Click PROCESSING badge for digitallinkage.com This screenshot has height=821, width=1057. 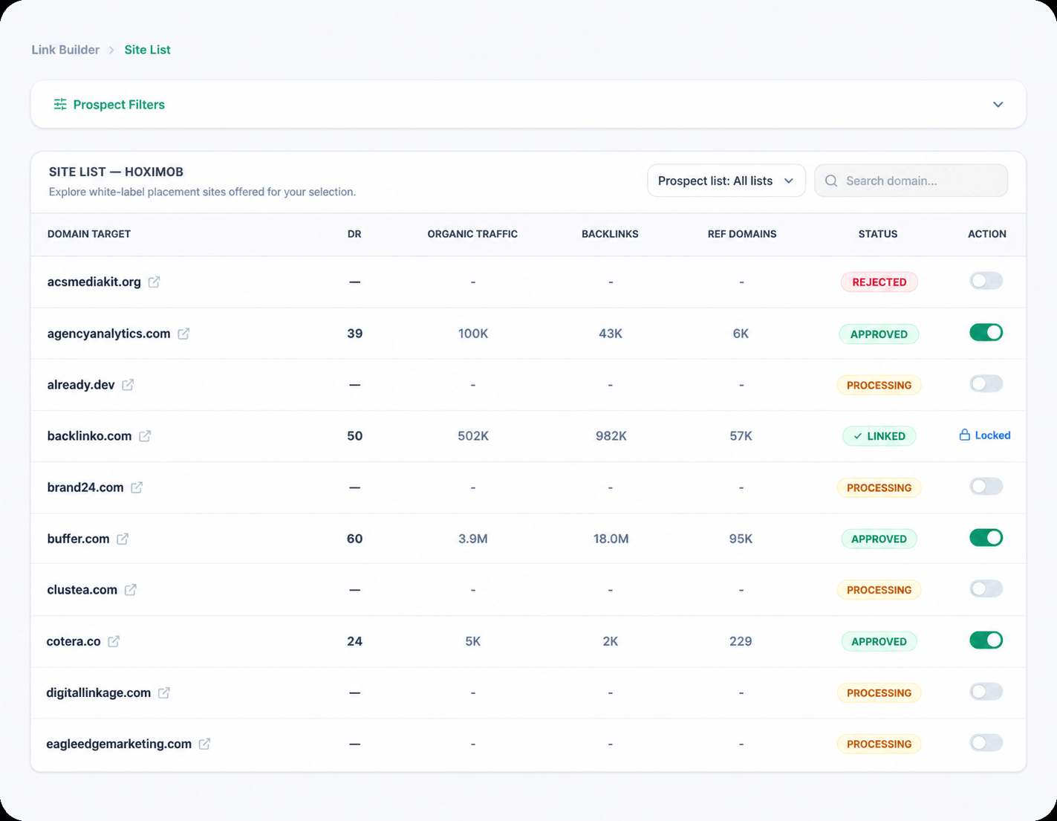coord(879,692)
